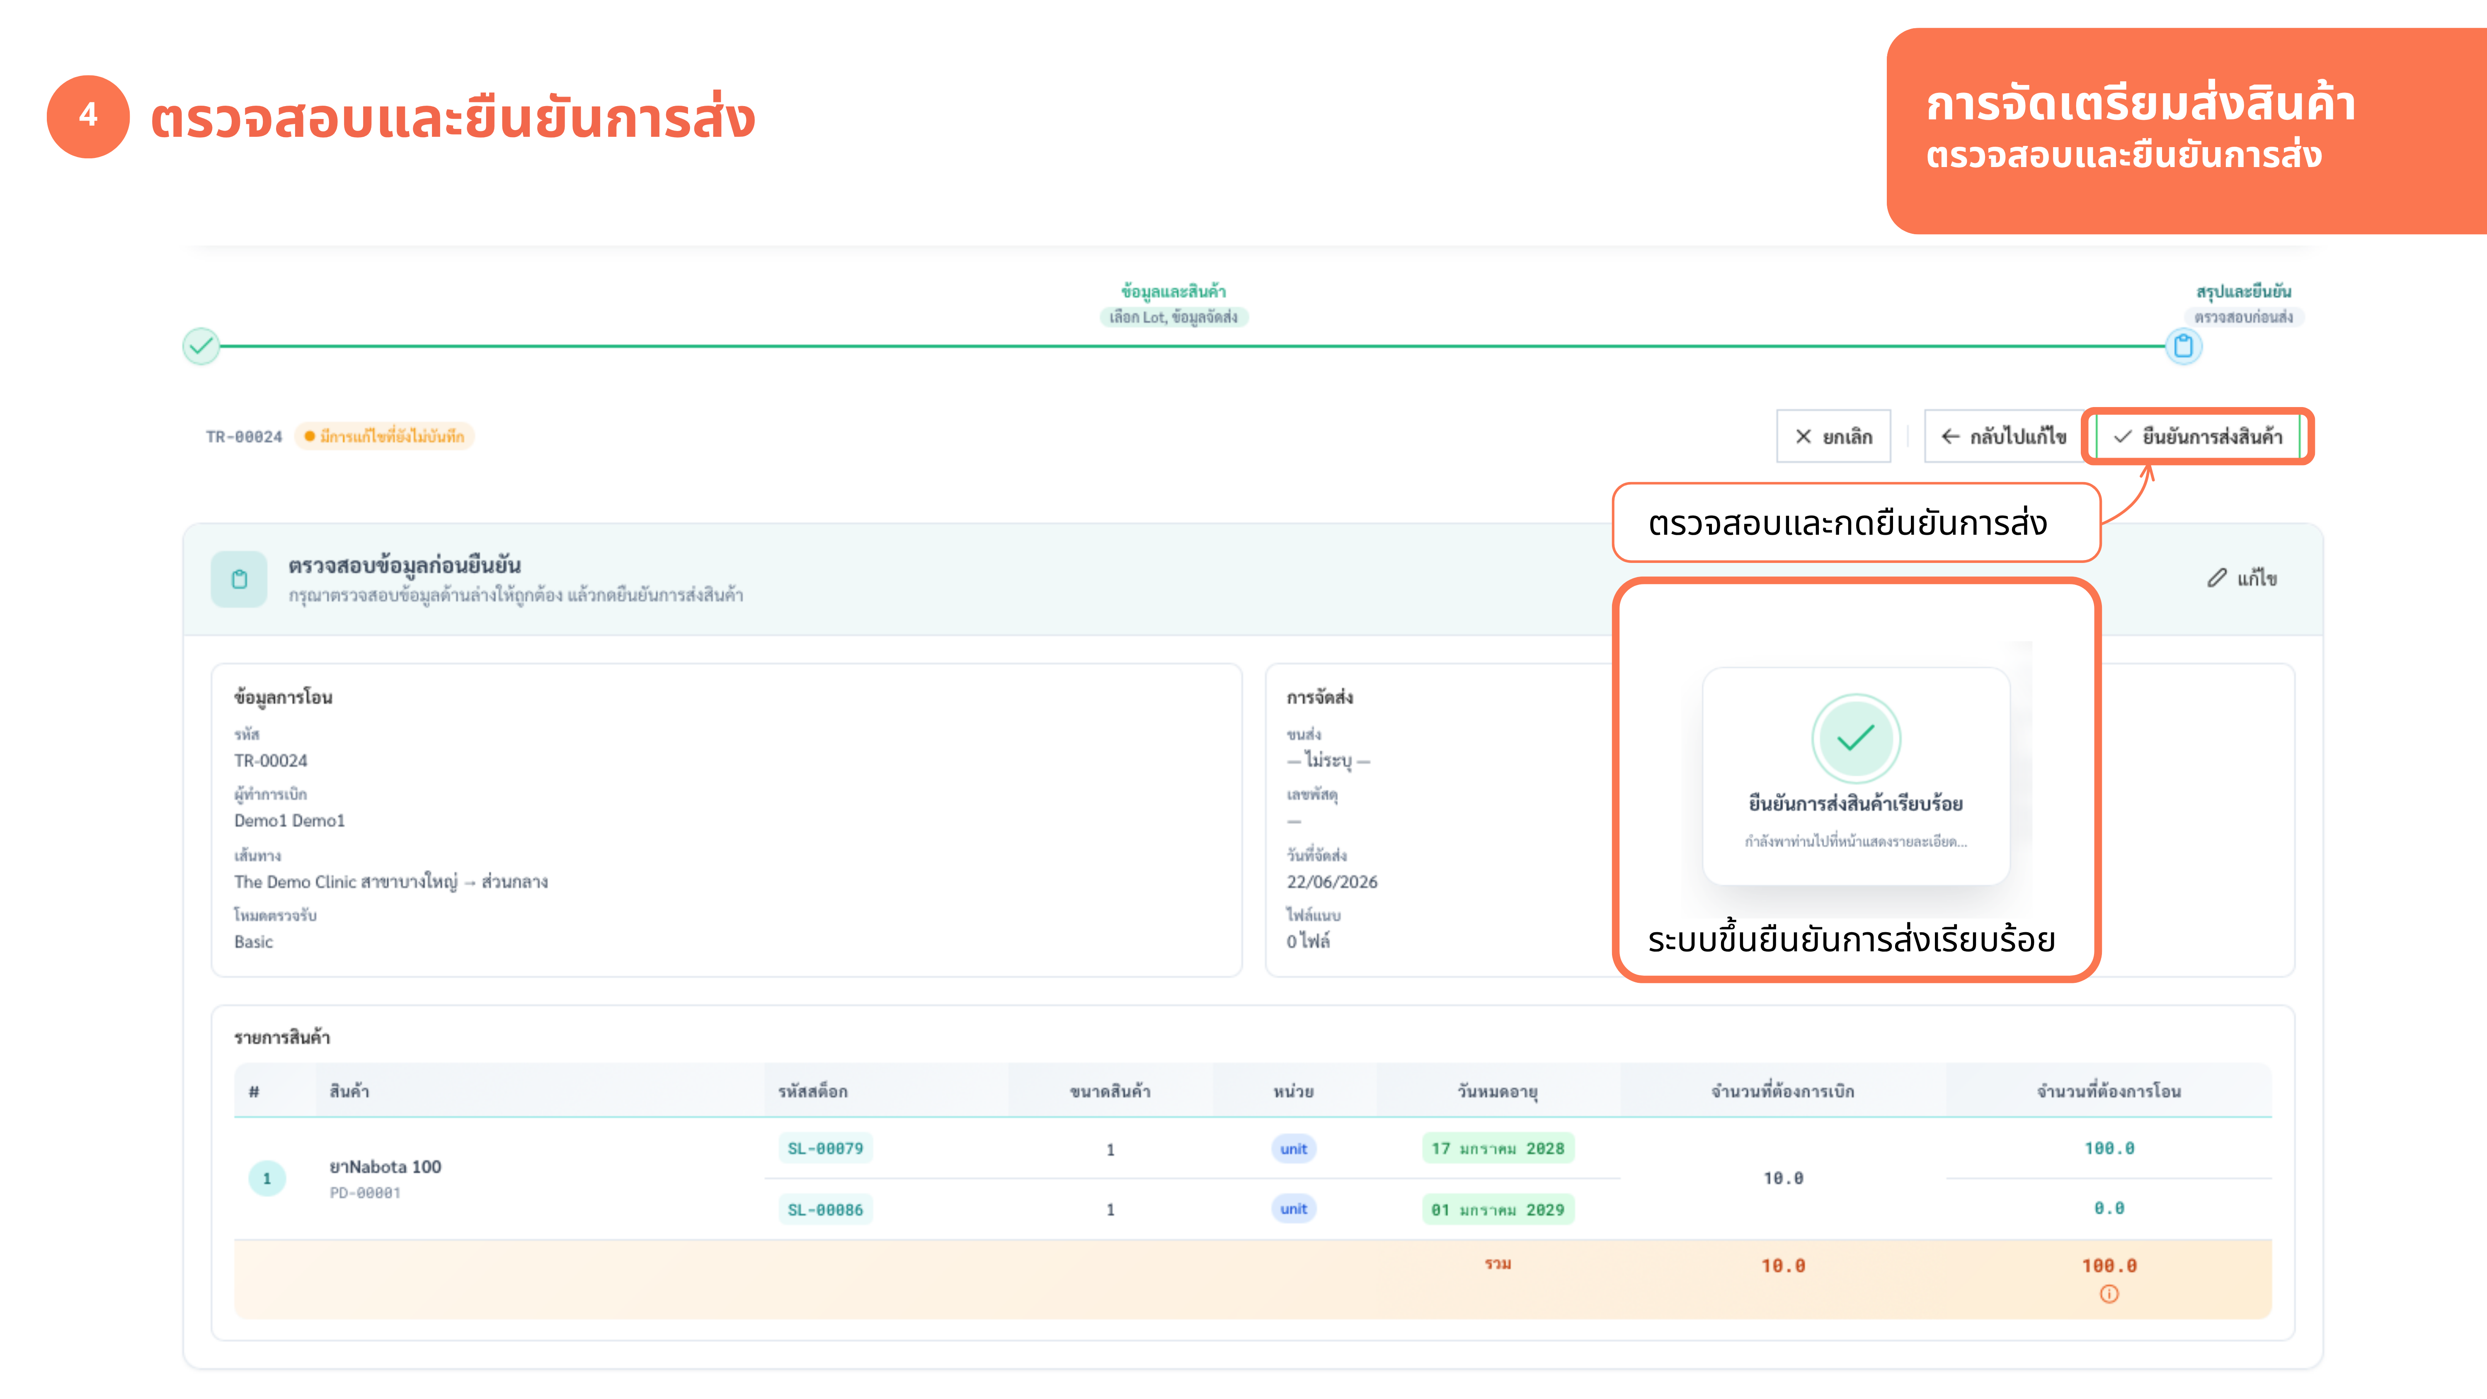Click product code PD-00001
This screenshot has height=1399, width=2487.
(365, 1193)
